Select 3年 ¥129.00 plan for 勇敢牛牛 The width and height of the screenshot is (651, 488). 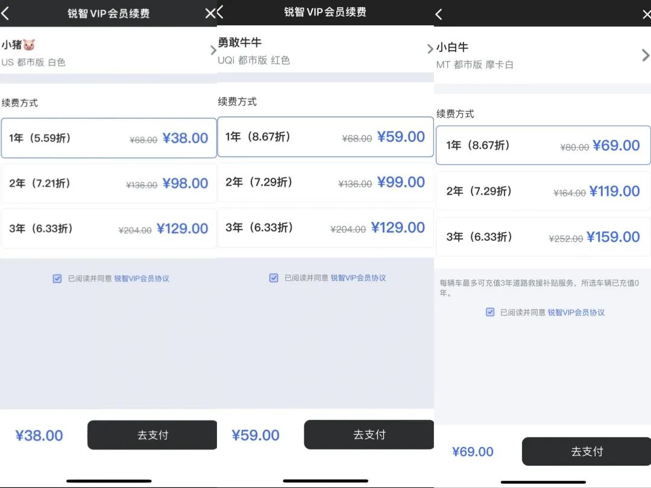point(325,227)
